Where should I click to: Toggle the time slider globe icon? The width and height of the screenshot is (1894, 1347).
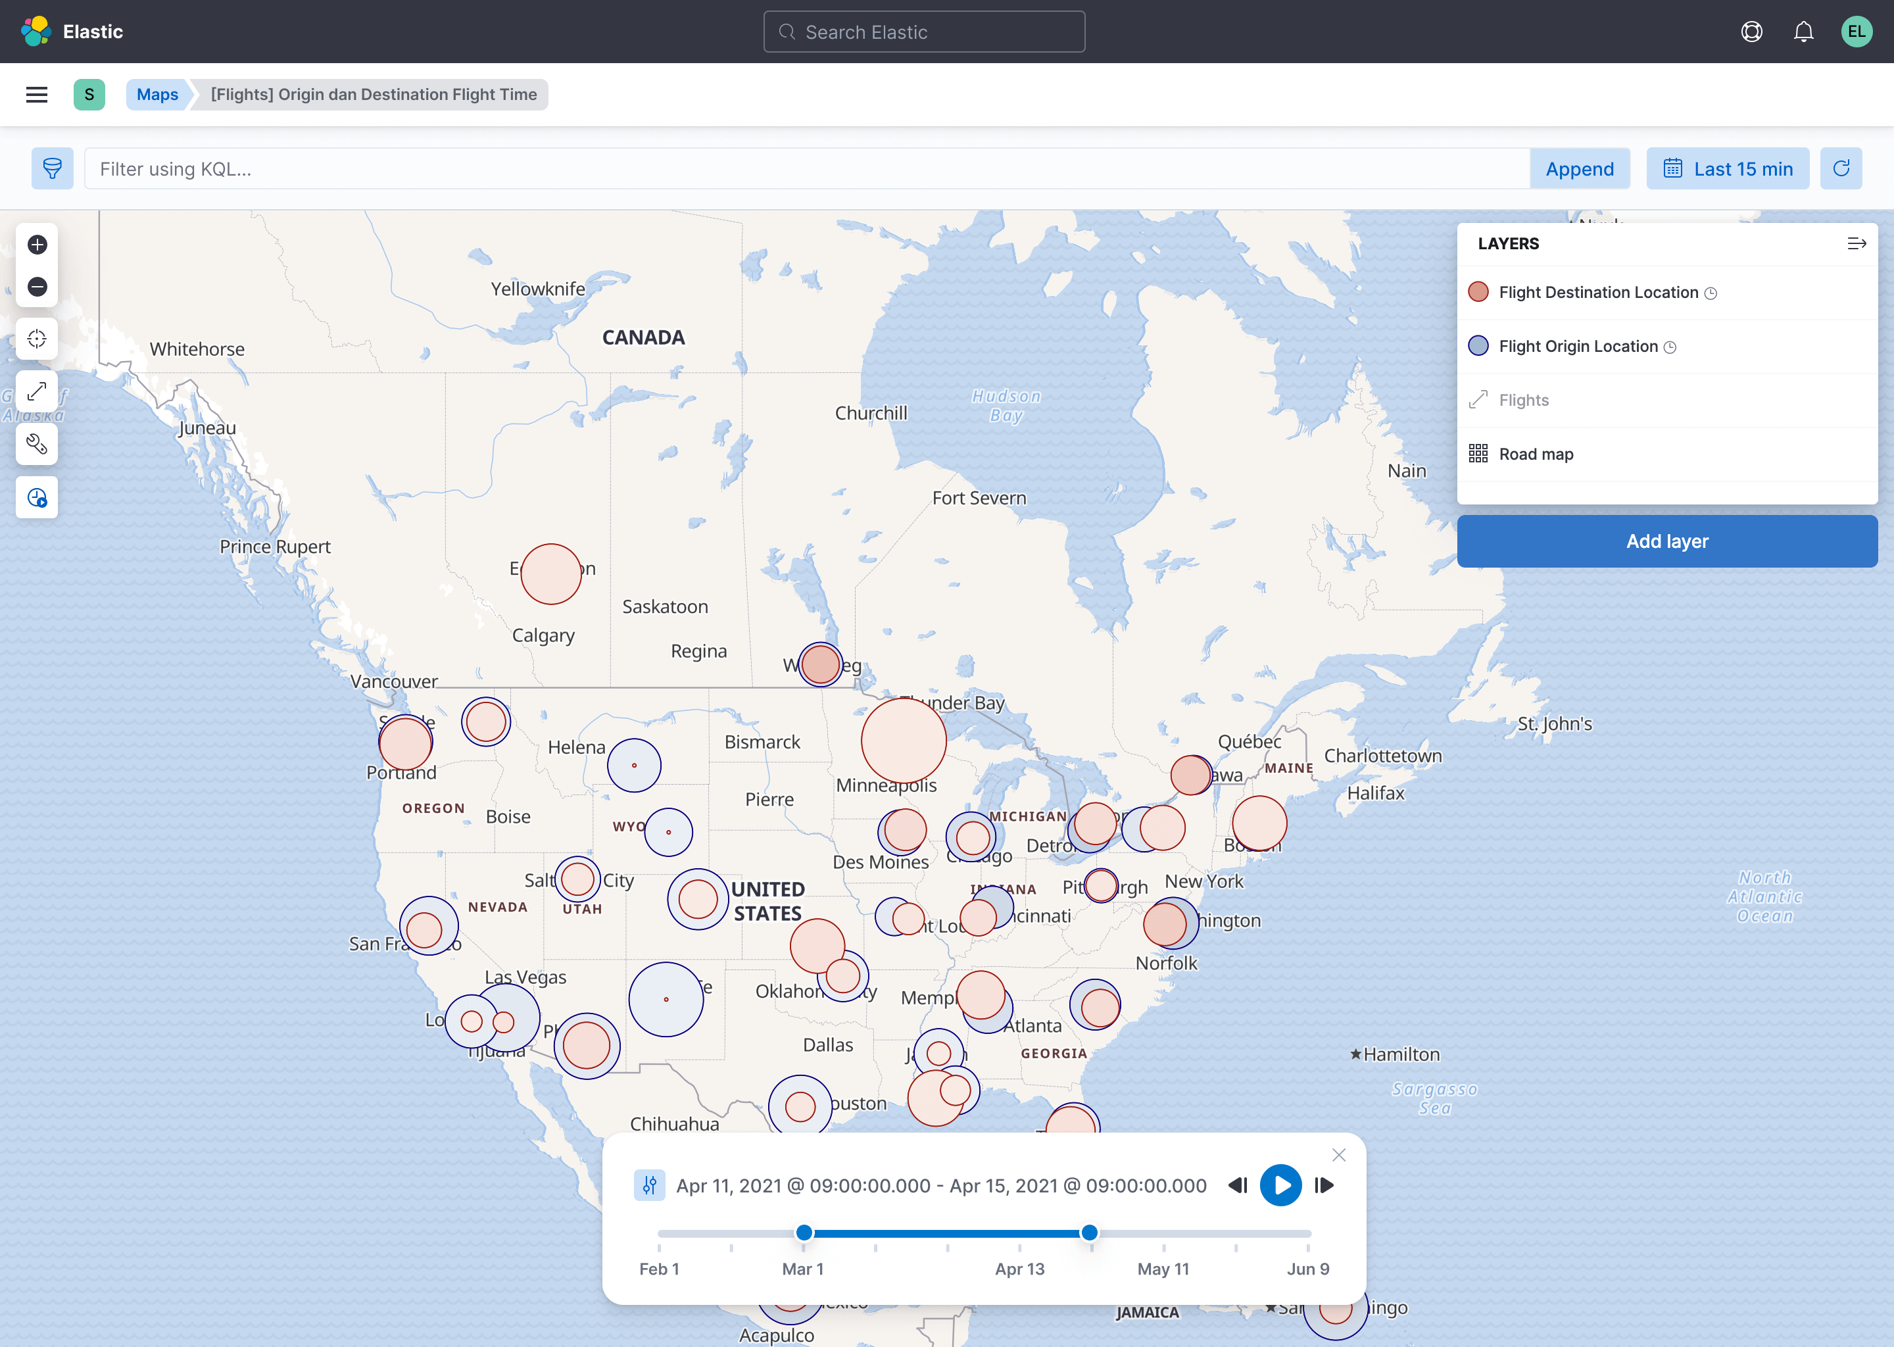click(x=36, y=498)
